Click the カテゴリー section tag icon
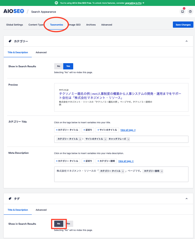195x239 pixels. pyautogui.click(x=10, y=41)
